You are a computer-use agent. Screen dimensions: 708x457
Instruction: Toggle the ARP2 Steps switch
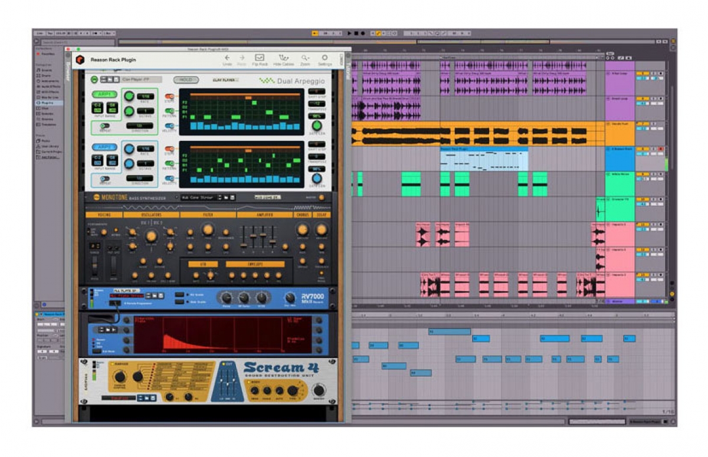(x=169, y=149)
